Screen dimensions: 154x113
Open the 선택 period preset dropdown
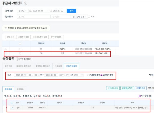pyautogui.click(x=78, y=75)
